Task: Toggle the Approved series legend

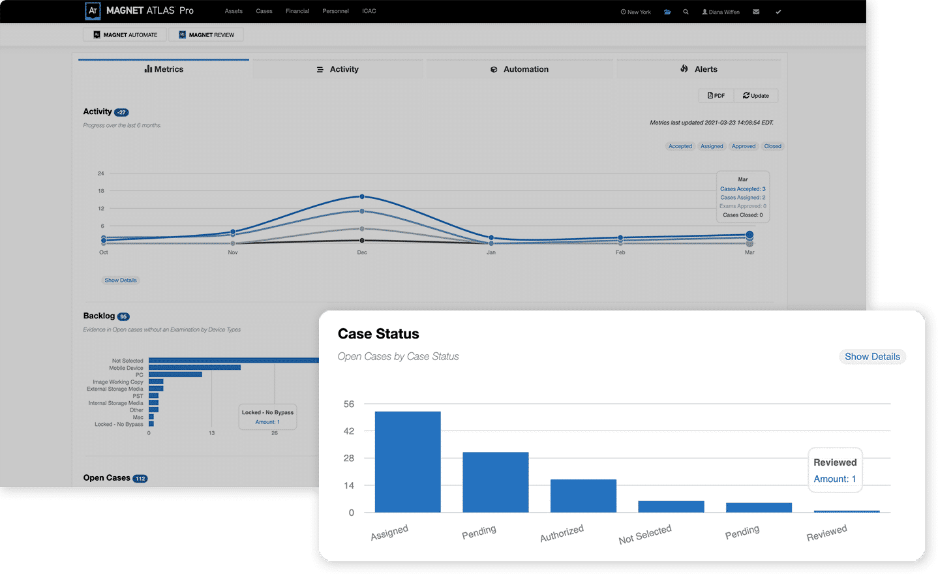Action: click(744, 146)
